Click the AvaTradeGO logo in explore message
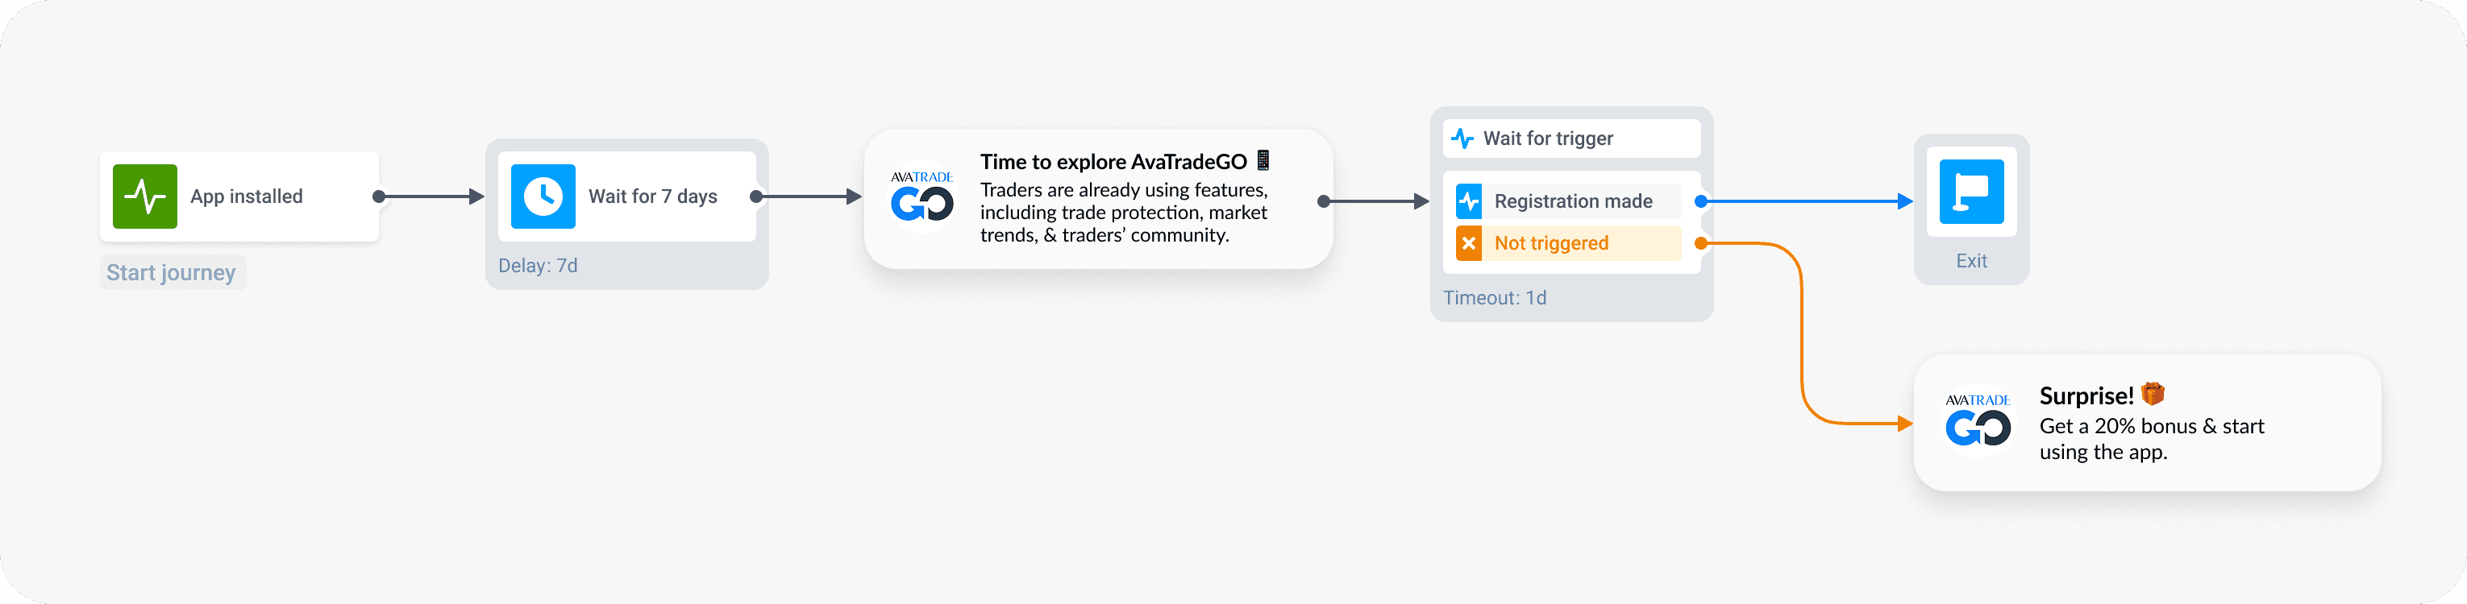 pos(921,197)
